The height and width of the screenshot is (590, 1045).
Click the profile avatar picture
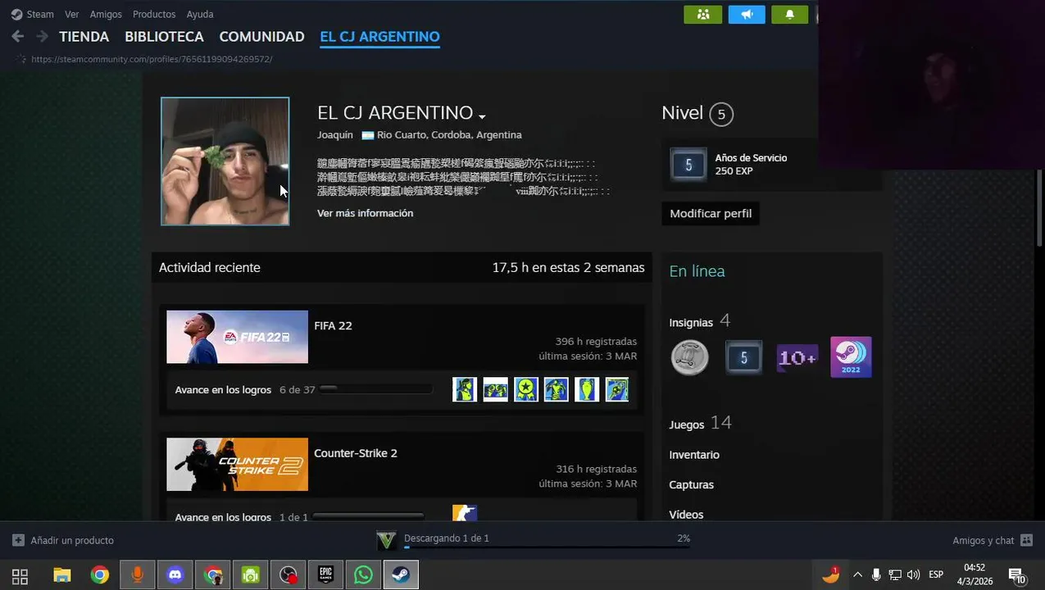coord(225,161)
